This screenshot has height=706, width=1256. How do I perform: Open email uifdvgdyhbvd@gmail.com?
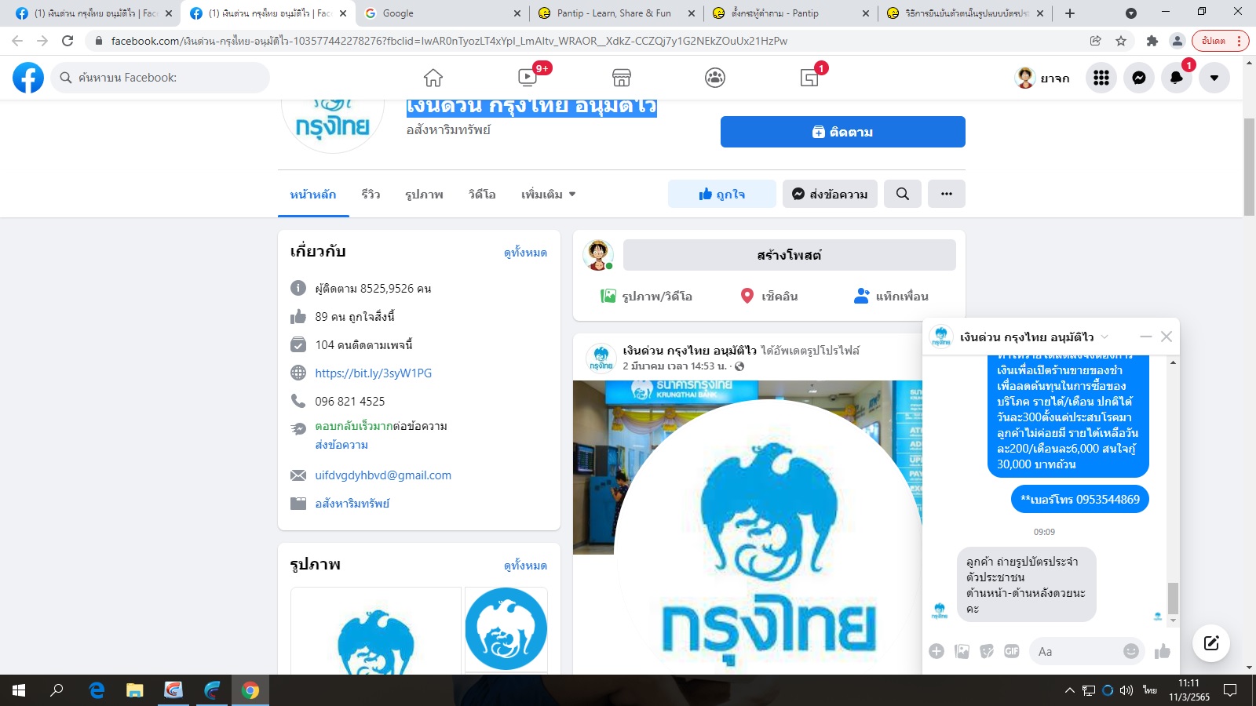383,475
